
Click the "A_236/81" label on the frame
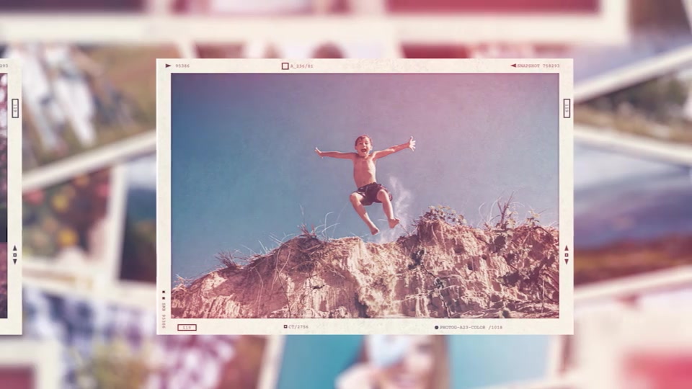click(x=301, y=66)
